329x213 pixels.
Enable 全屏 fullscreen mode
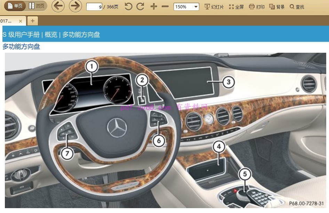(236, 6)
